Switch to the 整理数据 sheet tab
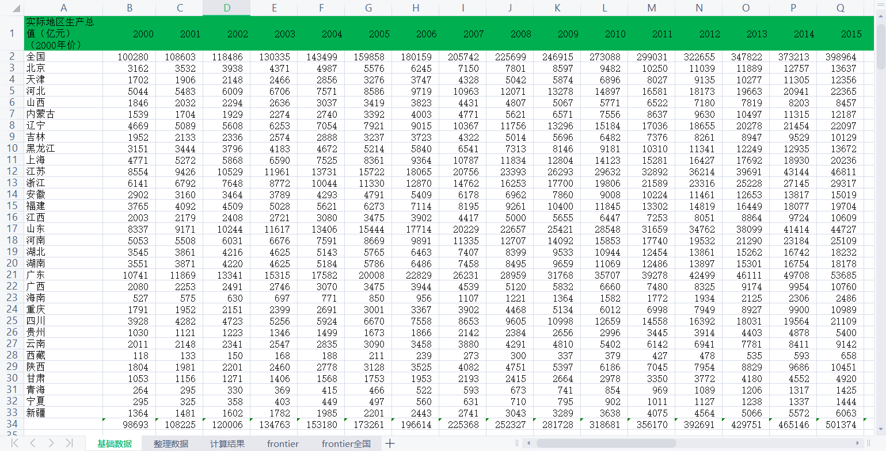 pos(170,444)
